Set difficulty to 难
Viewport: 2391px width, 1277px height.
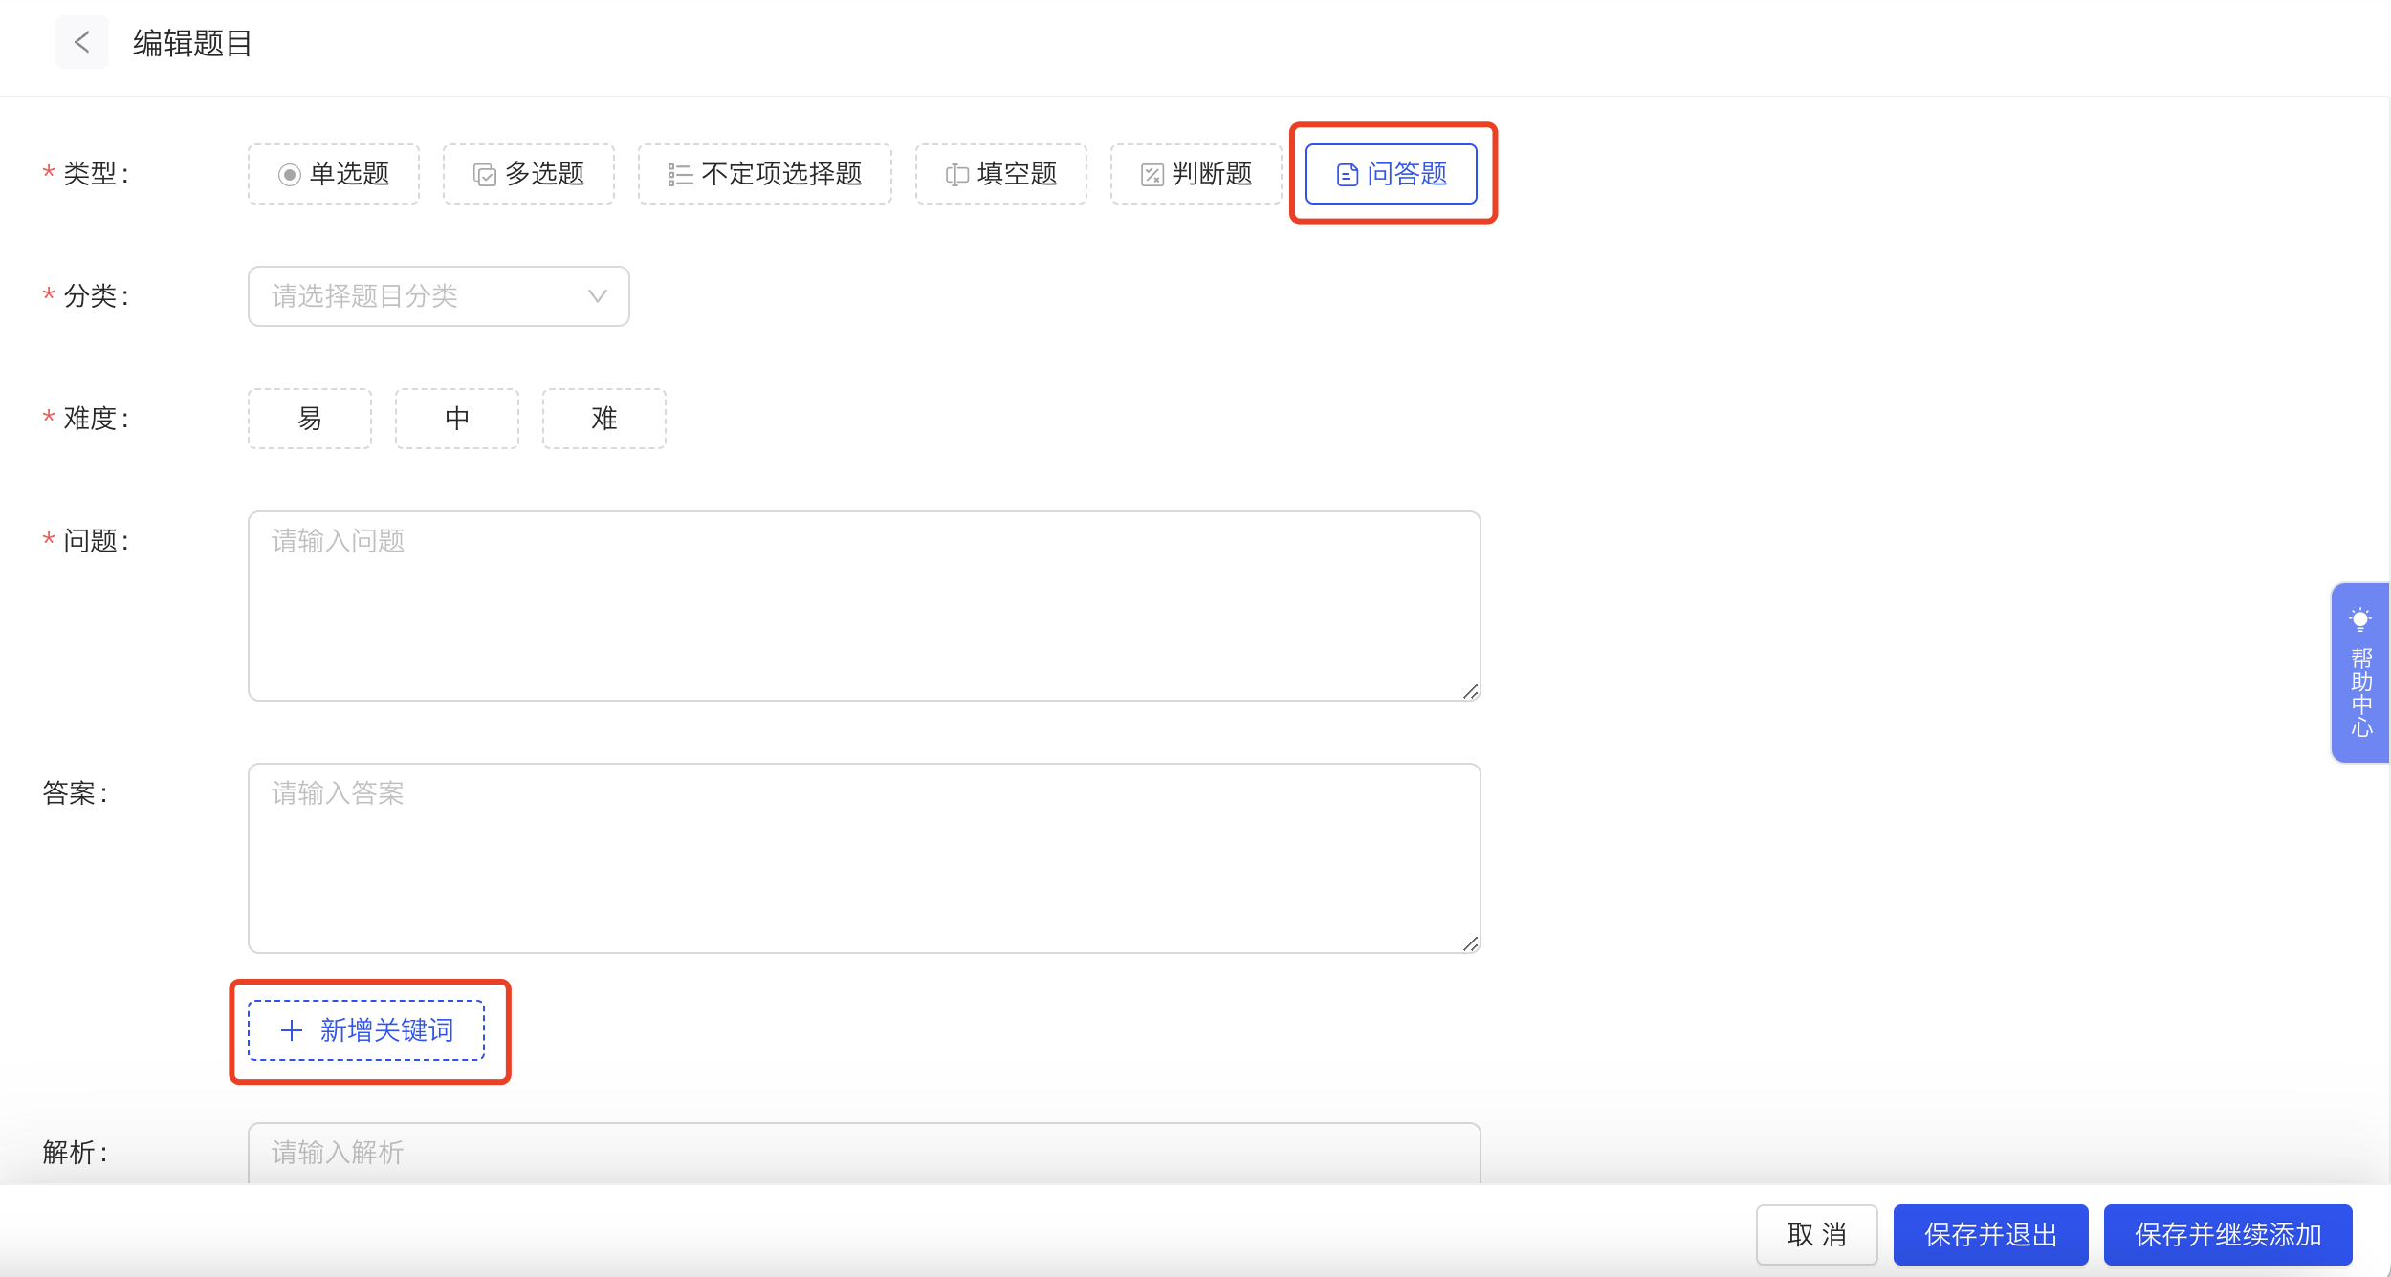coord(604,419)
